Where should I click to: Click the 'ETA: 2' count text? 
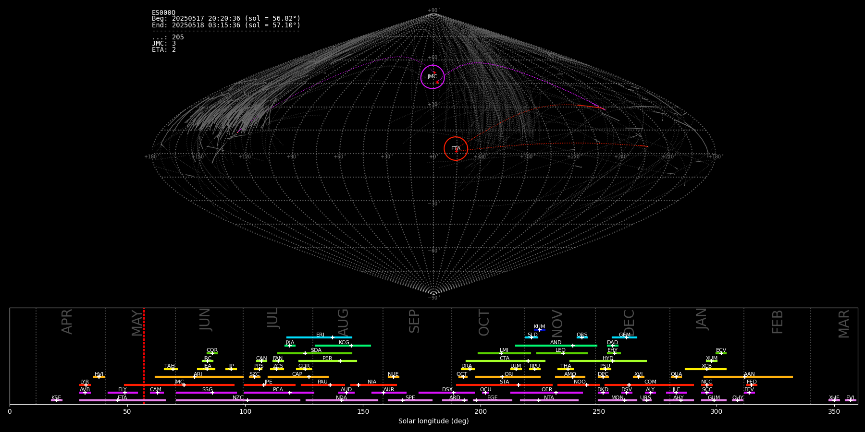(x=164, y=50)
